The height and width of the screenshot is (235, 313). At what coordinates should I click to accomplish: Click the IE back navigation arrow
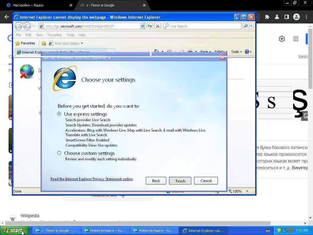tap(18, 26)
